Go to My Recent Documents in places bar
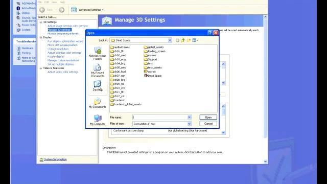The height and width of the screenshot is (184, 327). point(98,71)
